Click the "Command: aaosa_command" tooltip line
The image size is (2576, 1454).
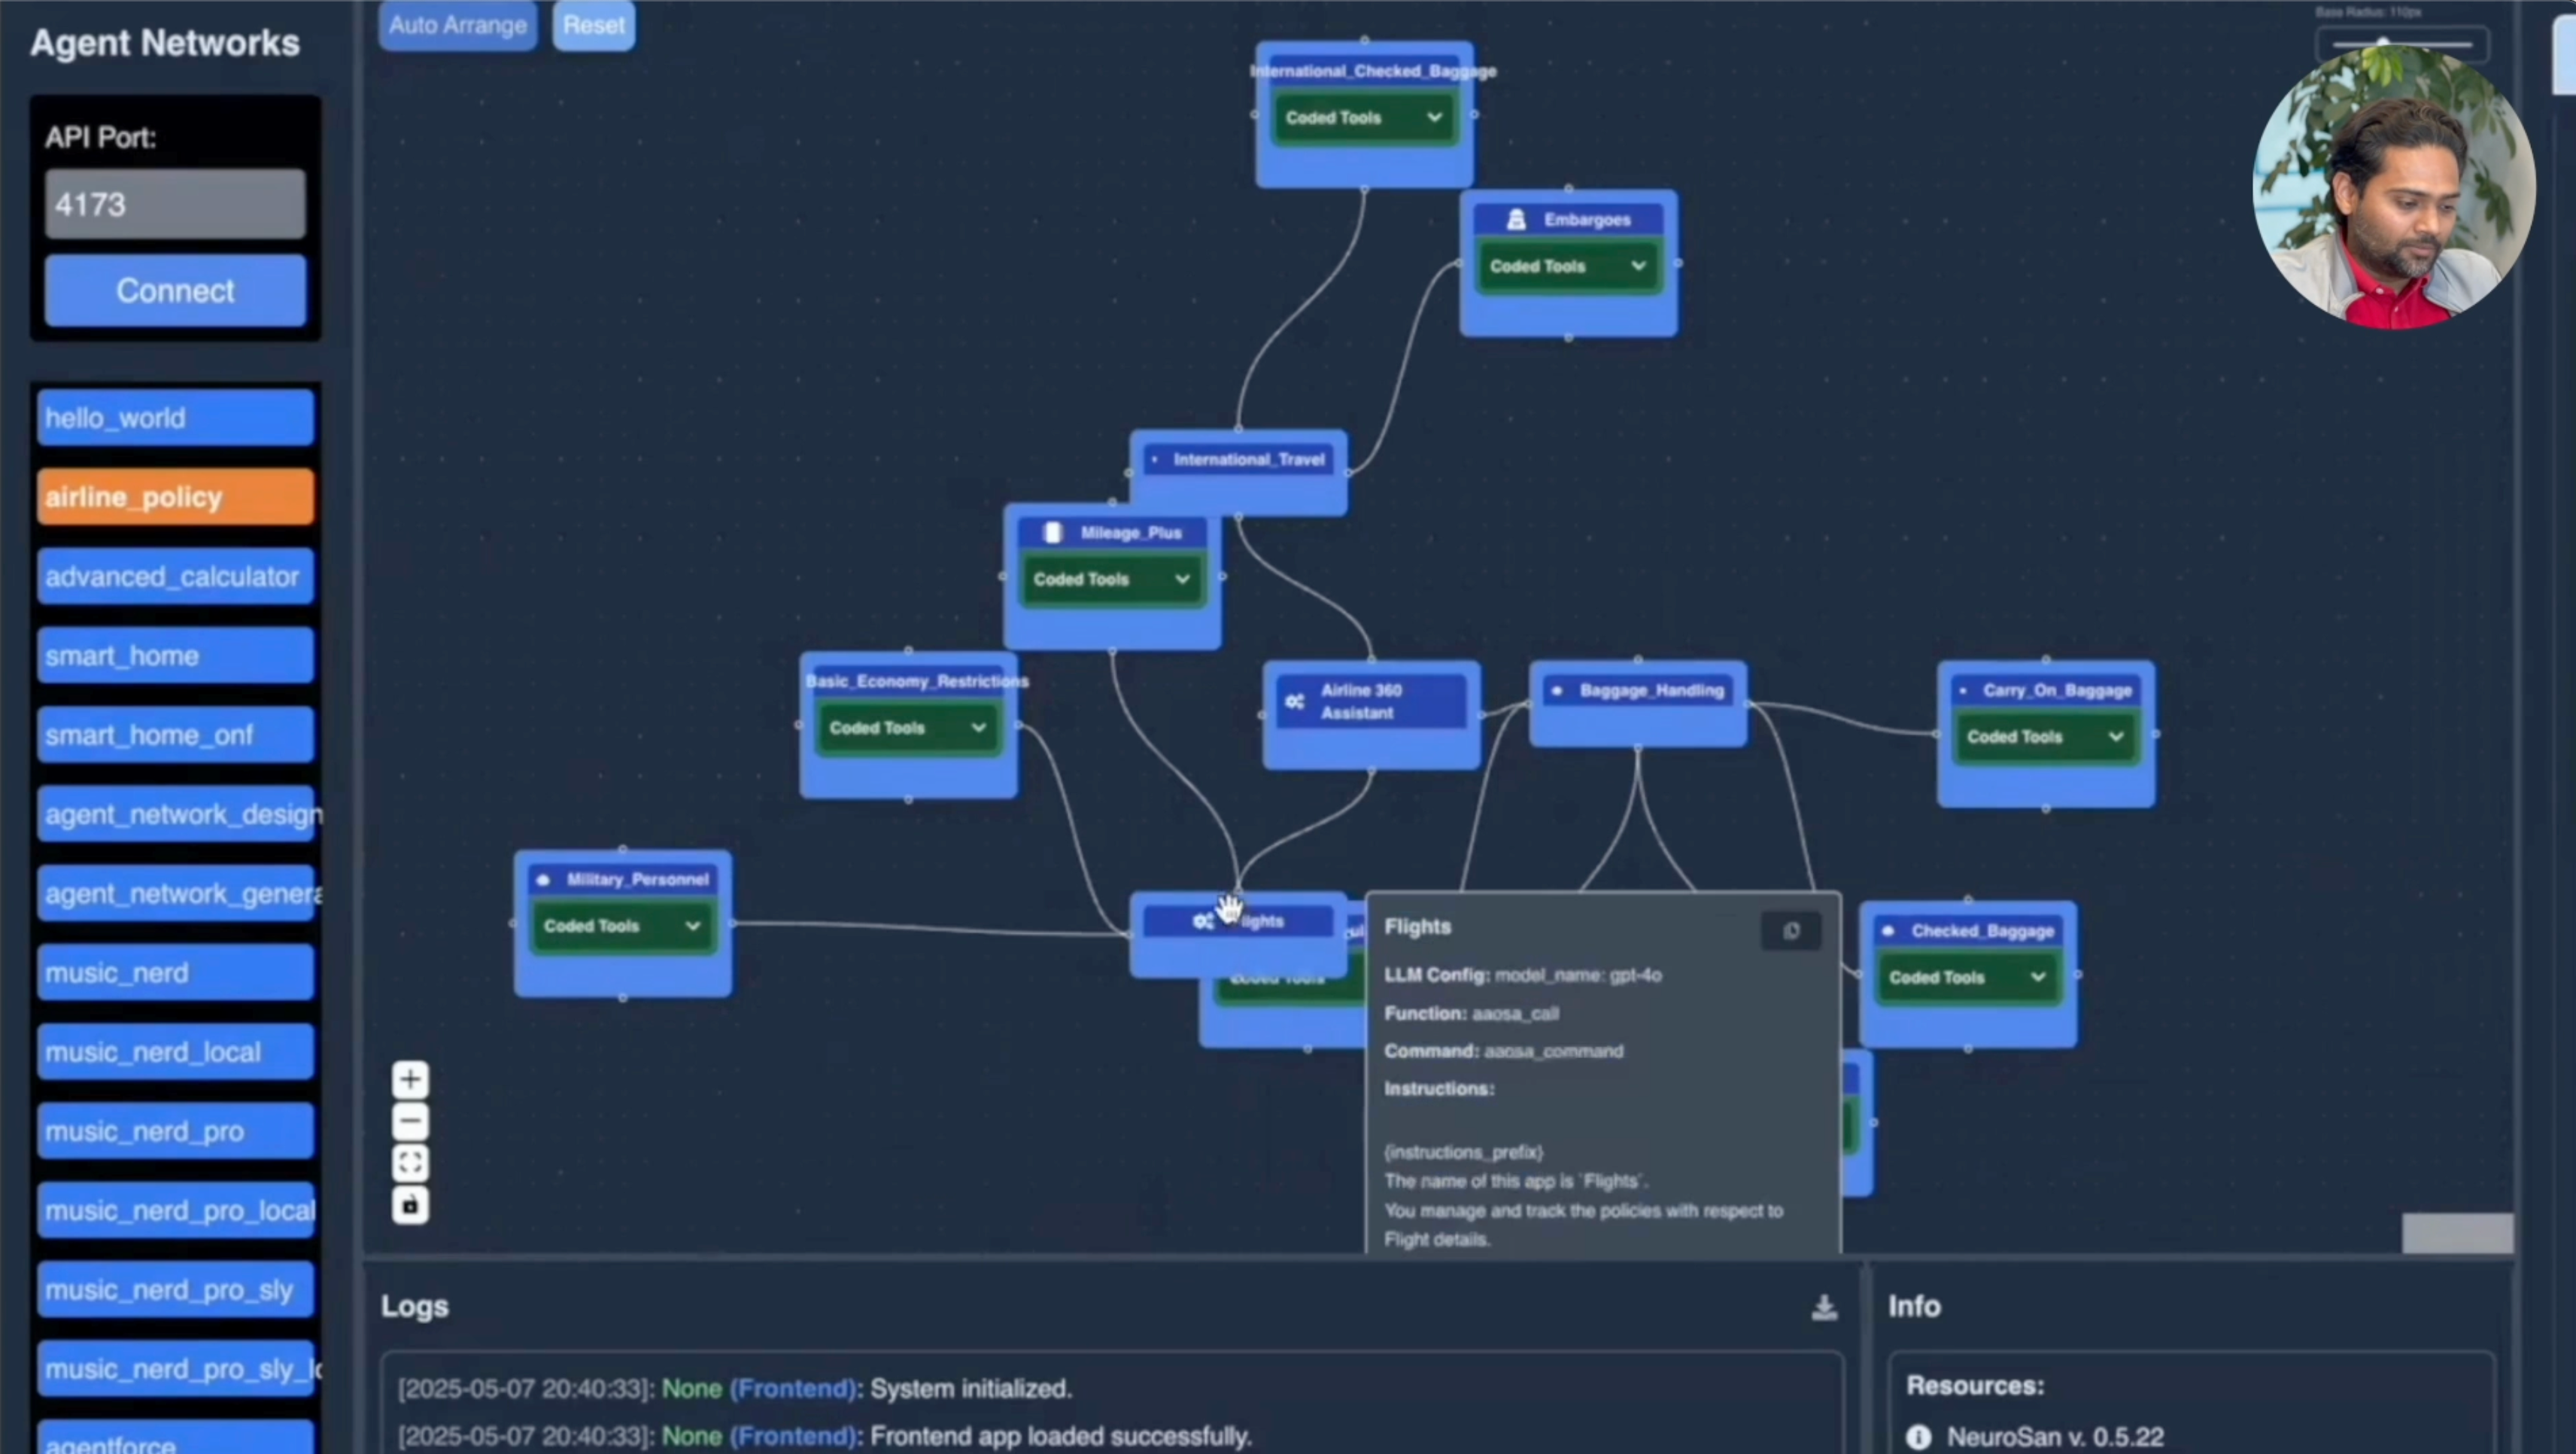tap(1503, 1051)
